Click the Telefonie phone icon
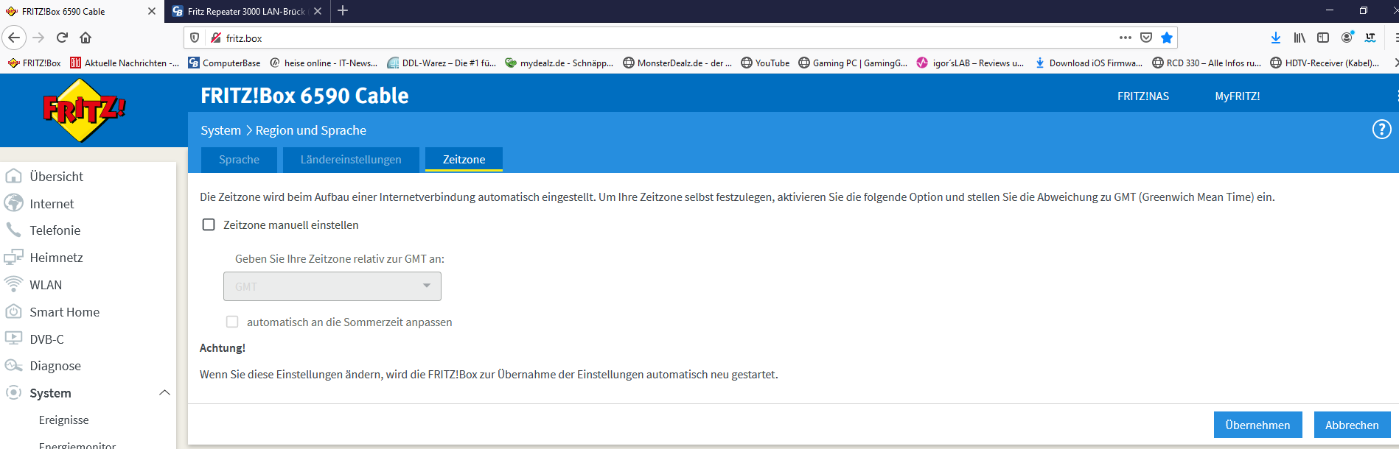The width and height of the screenshot is (1399, 449). click(x=13, y=230)
